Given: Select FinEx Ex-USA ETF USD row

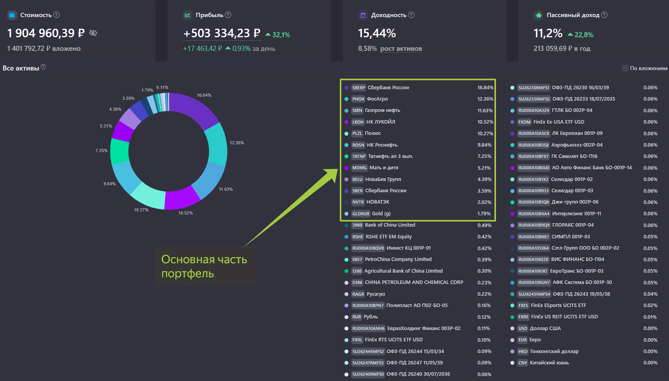Looking at the screenshot, I should (584, 122).
